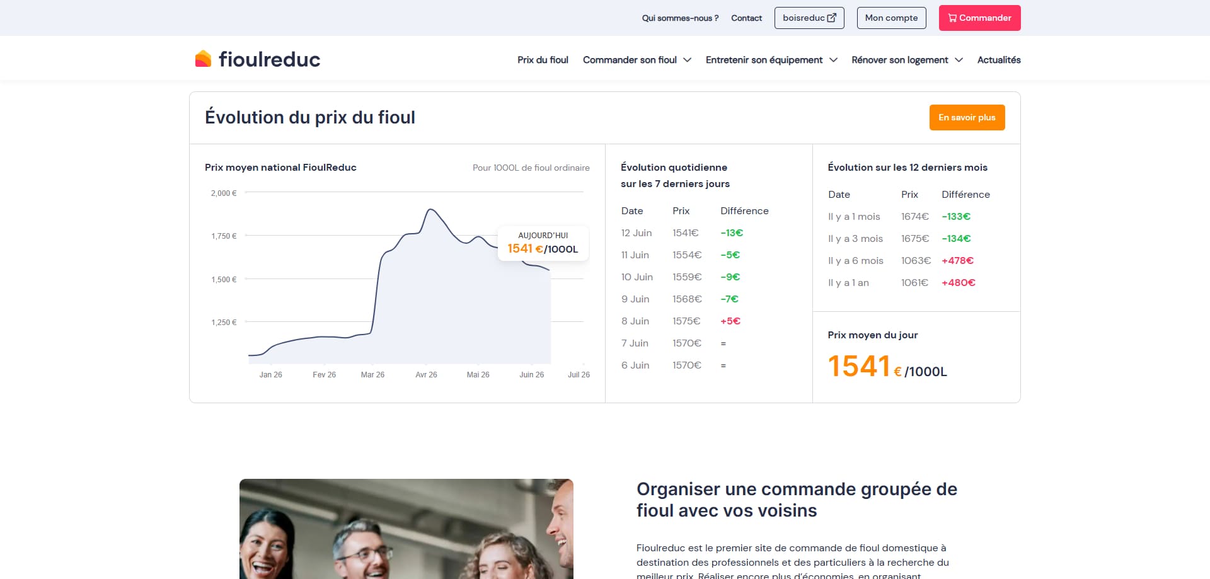Click the large 1541 daily average price
This screenshot has width=1210, height=579.
[x=859, y=366]
